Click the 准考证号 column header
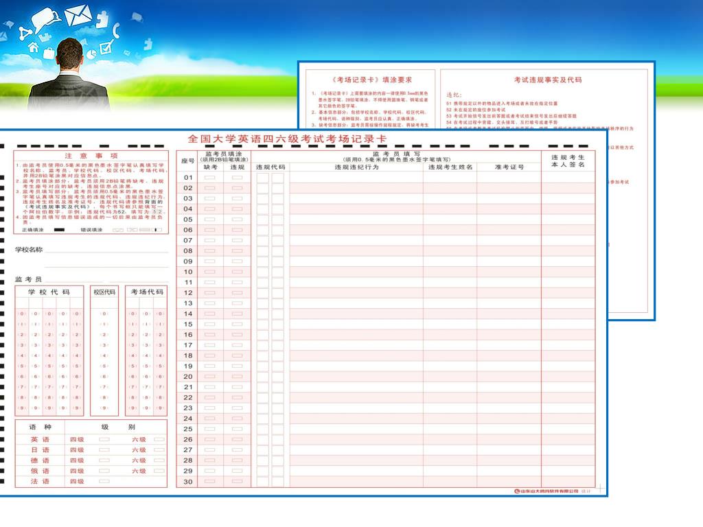 pos(509,167)
